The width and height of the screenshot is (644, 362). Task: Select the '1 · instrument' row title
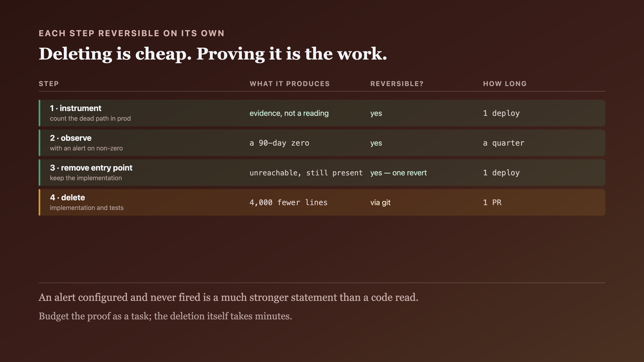(76, 108)
